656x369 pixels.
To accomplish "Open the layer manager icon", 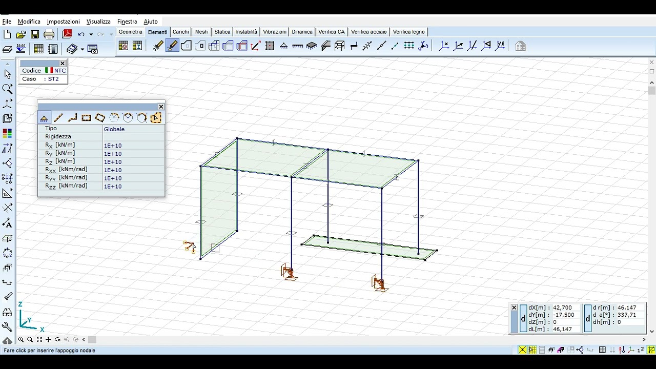I will pos(7,49).
